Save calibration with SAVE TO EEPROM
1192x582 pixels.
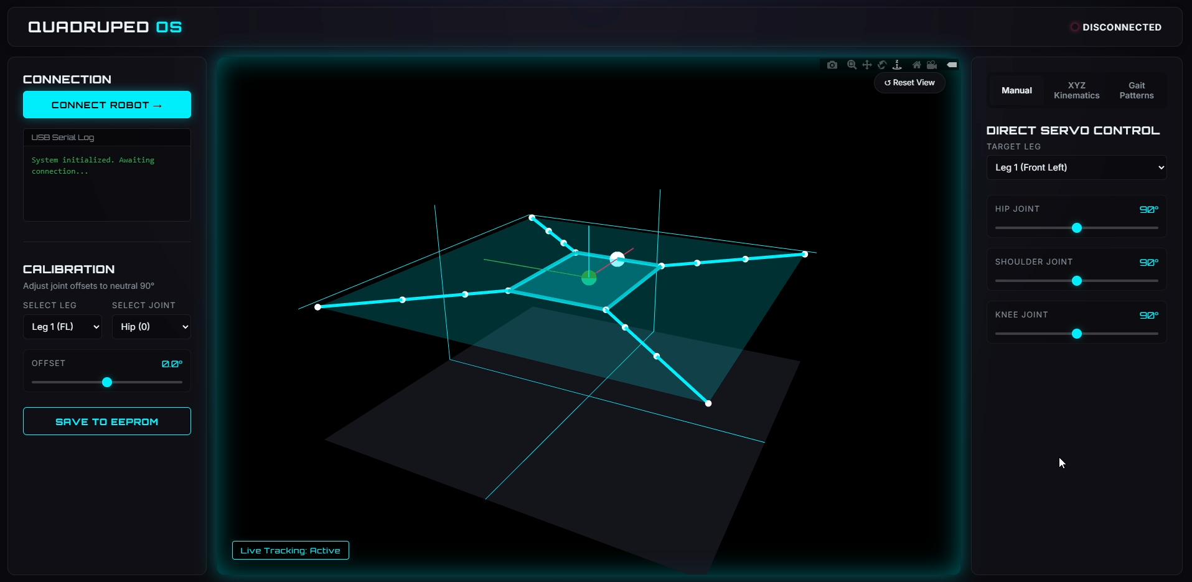(107, 421)
